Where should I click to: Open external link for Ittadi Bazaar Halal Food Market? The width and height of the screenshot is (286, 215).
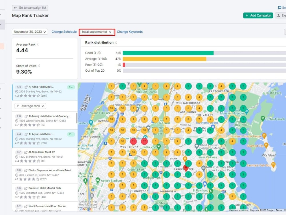(26, 206)
